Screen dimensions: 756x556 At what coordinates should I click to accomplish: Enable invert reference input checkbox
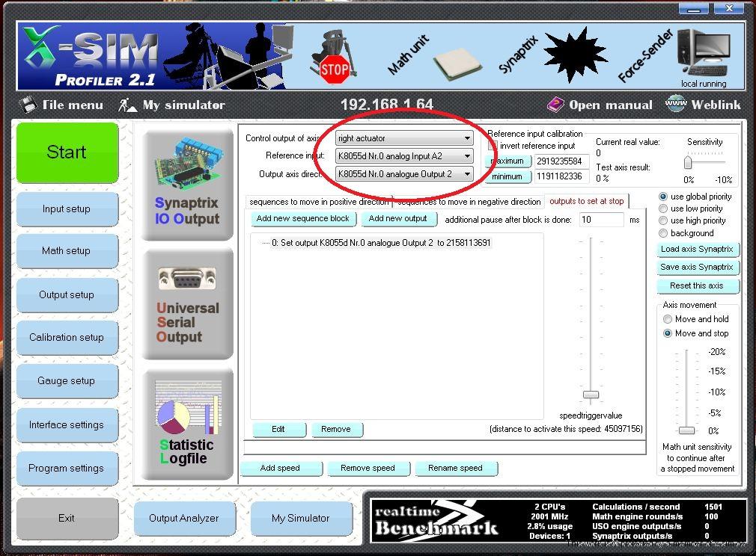click(x=493, y=146)
